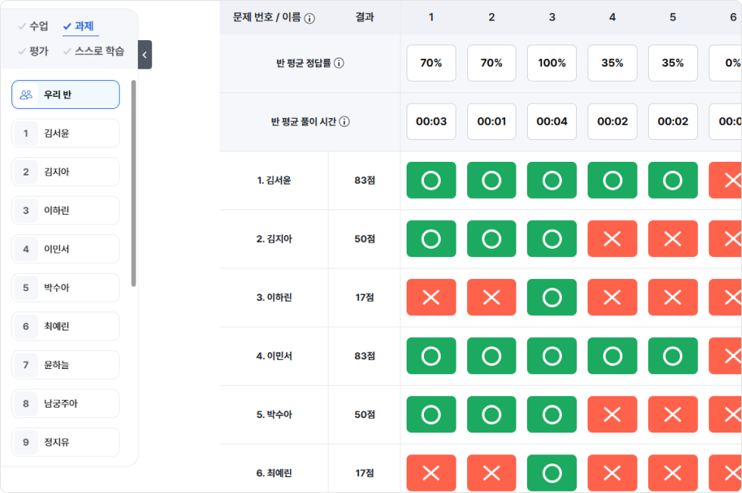Click the 3. 이하린 row name
742x493 pixels.
pos(274,297)
